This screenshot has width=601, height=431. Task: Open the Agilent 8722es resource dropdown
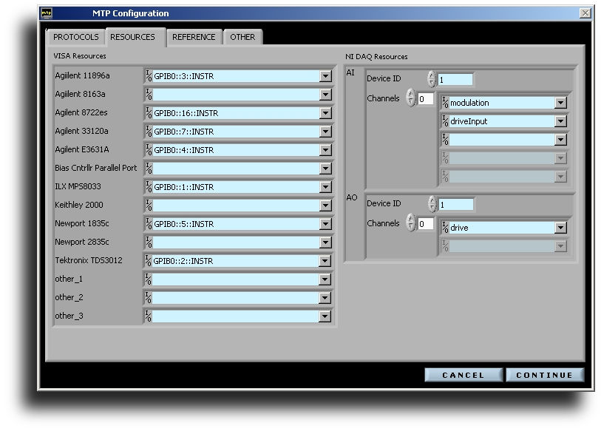pyautogui.click(x=326, y=113)
